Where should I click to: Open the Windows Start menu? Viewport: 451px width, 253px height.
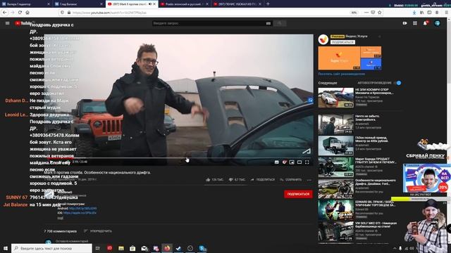6,248
